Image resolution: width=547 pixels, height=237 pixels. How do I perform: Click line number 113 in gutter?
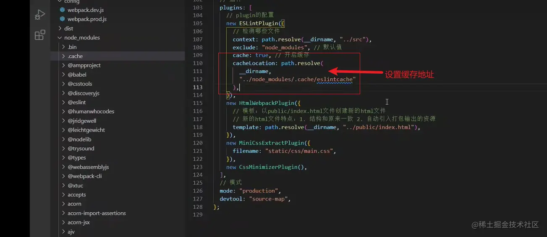click(x=197, y=87)
